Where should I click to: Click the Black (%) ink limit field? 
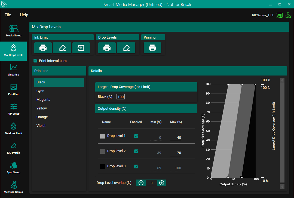(121, 97)
